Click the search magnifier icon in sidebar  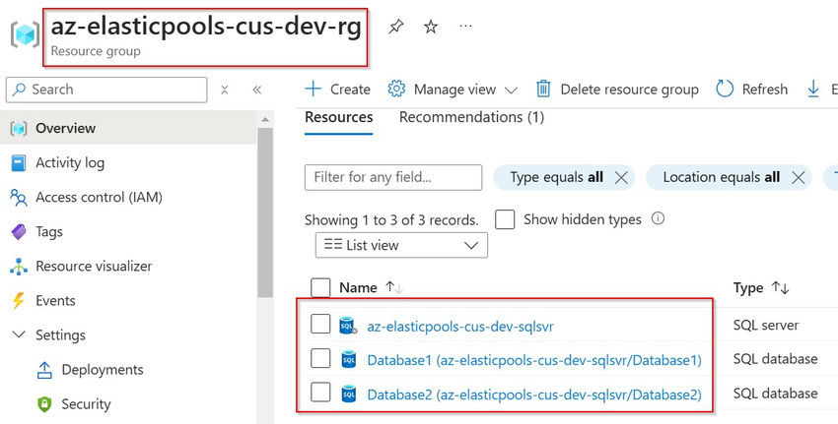pyautogui.click(x=20, y=90)
